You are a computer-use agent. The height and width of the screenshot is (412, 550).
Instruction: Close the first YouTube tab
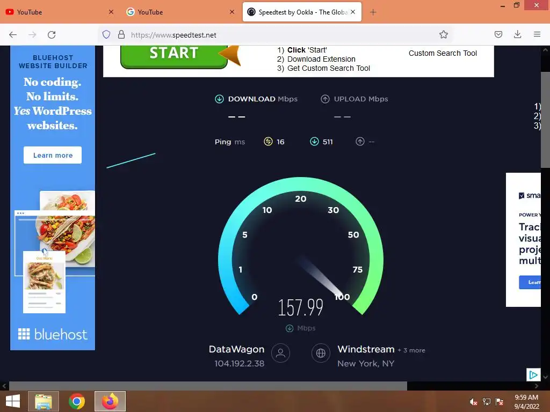click(x=111, y=12)
